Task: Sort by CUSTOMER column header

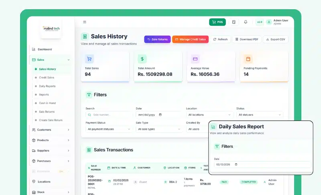Action: pos(142,168)
